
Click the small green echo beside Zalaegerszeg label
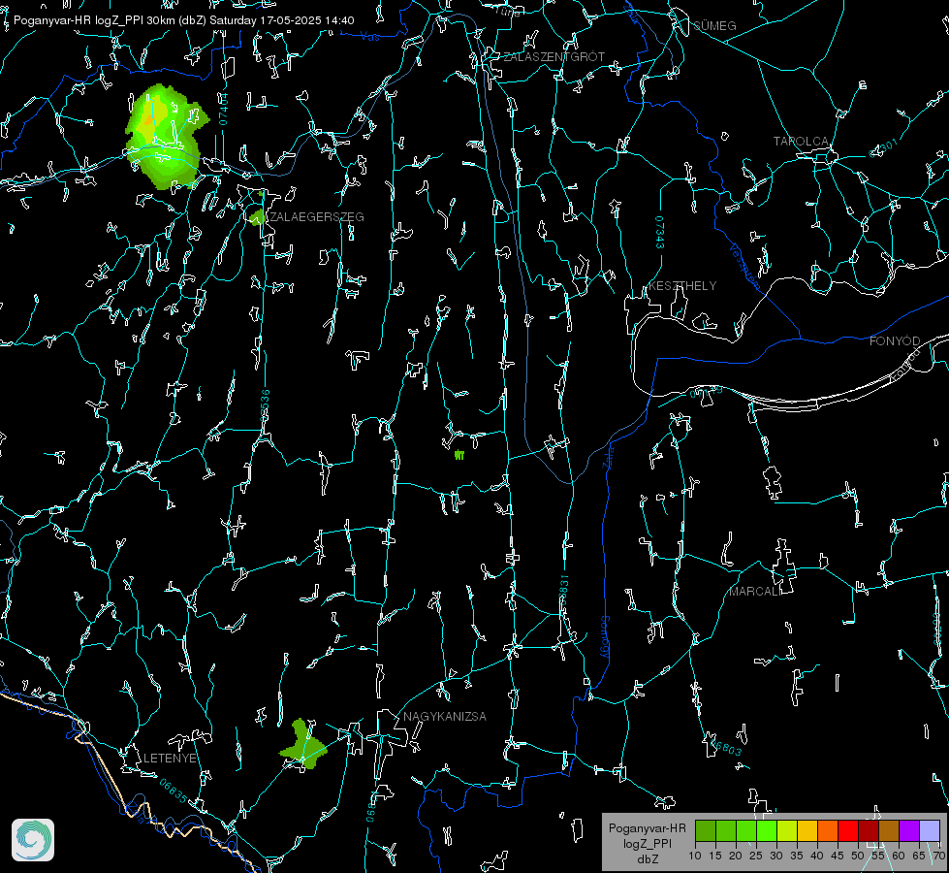pyautogui.click(x=257, y=218)
